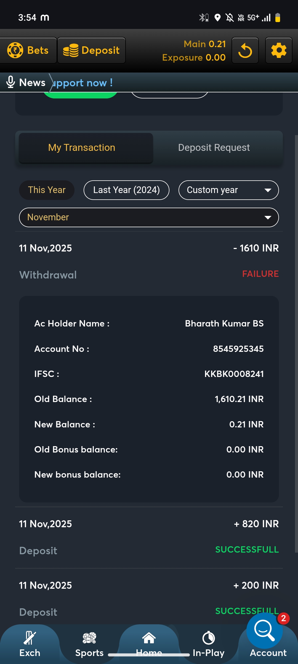Tap the coin stack Deposit icon
The height and width of the screenshot is (664, 298).
(x=71, y=51)
